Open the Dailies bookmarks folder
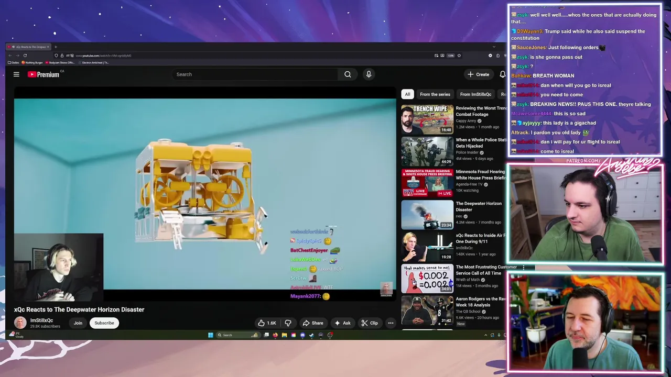This screenshot has width=671, height=377. pyautogui.click(x=14, y=62)
